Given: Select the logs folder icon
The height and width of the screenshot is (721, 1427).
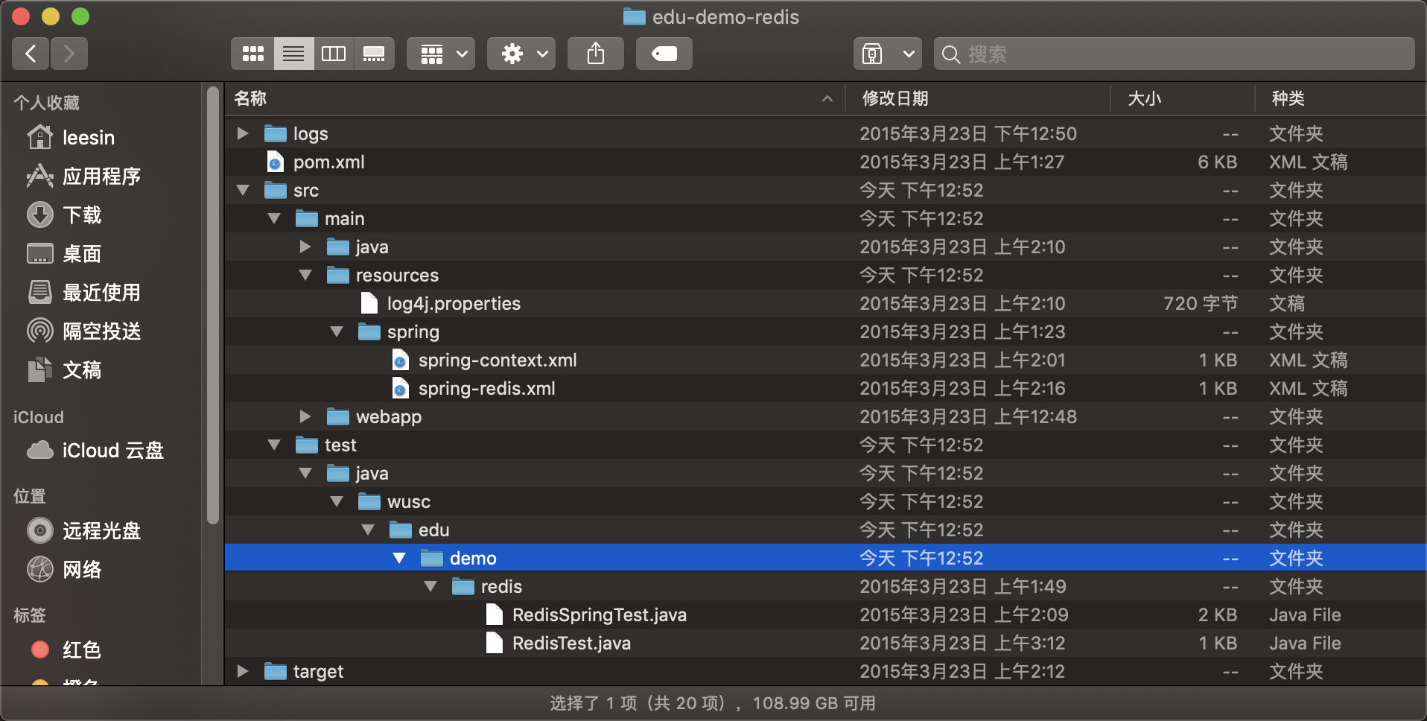Looking at the screenshot, I should click(x=276, y=134).
